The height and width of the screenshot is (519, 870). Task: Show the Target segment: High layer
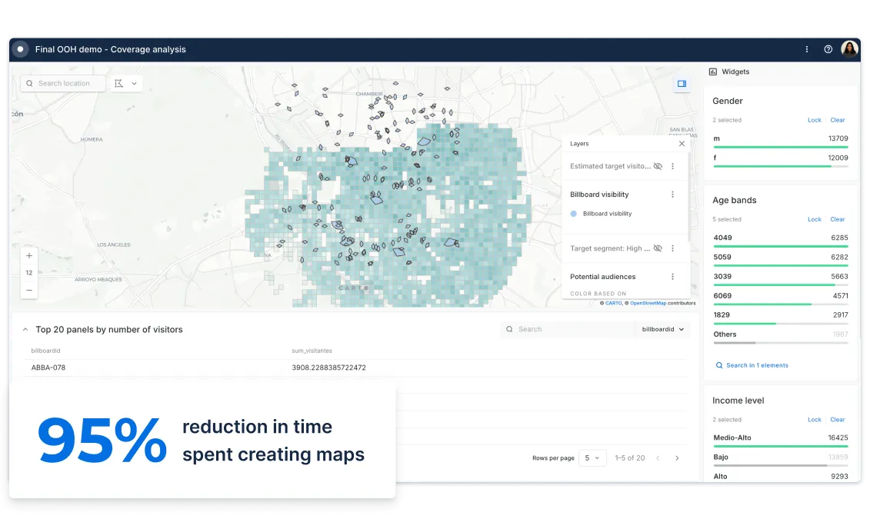click(658, 248)
